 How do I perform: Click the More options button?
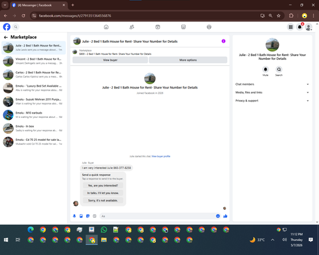[x=188, y=60]
